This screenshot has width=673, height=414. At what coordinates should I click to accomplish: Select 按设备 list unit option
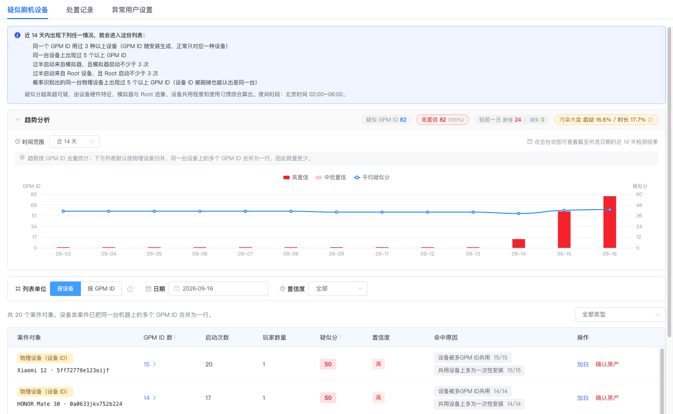65,289
